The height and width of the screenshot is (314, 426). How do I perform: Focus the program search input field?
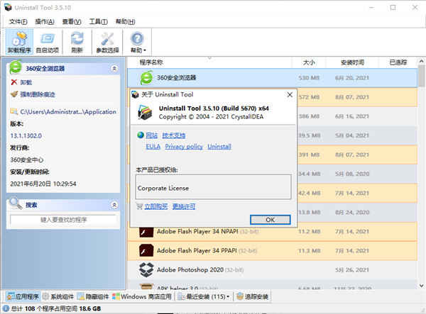point(63,220)
